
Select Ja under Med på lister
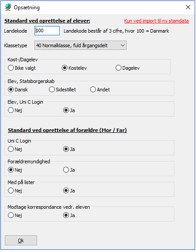(x=69, y=191)
